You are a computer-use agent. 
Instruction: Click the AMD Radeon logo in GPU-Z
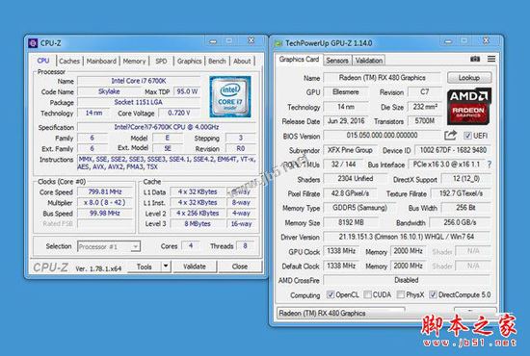(x=469, y=107)
